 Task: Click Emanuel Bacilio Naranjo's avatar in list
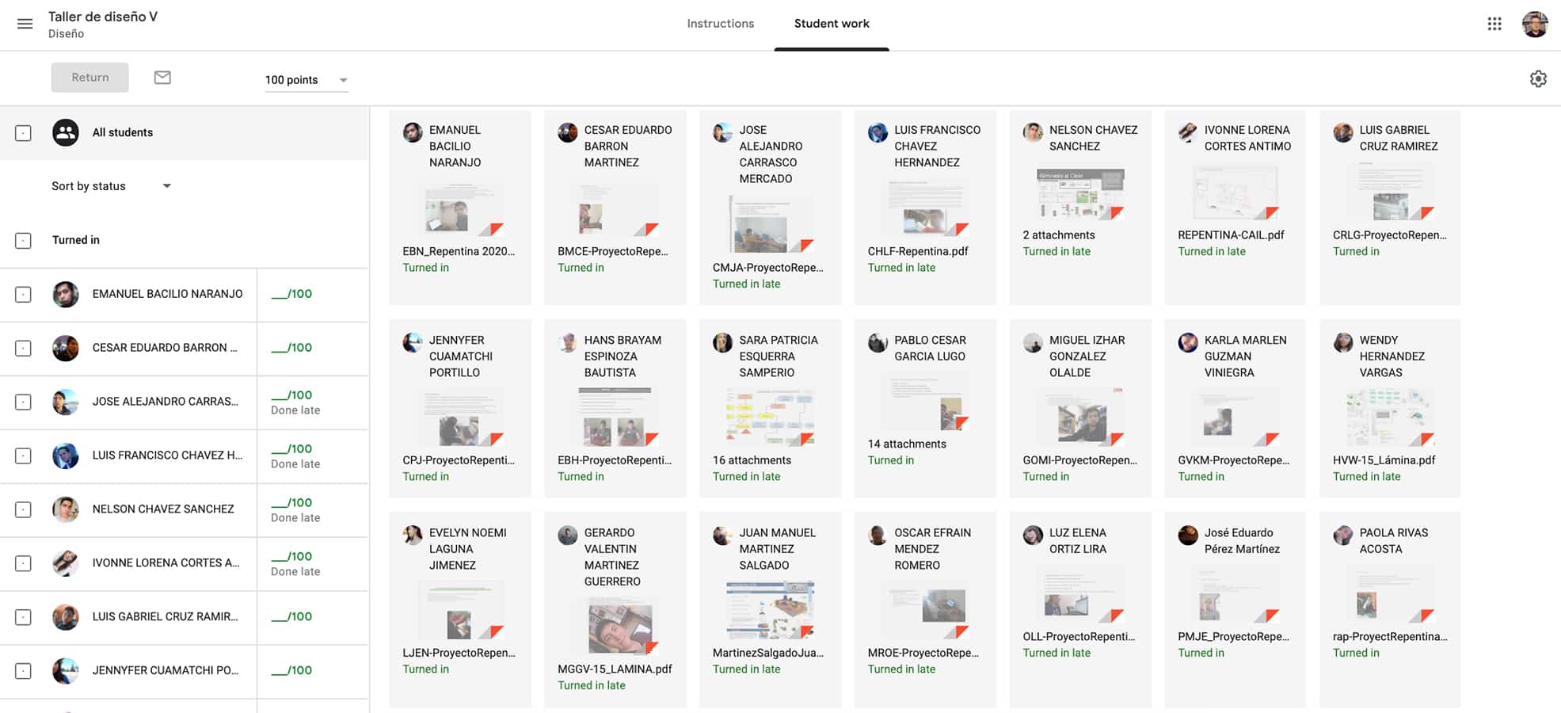[66, 294]
